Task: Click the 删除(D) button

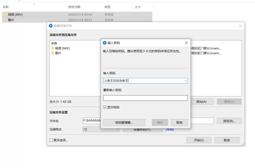Action: coord(229,101)
